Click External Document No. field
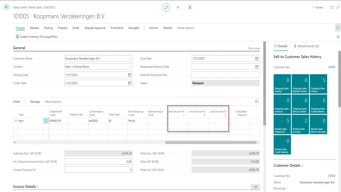 click(225, 75)
